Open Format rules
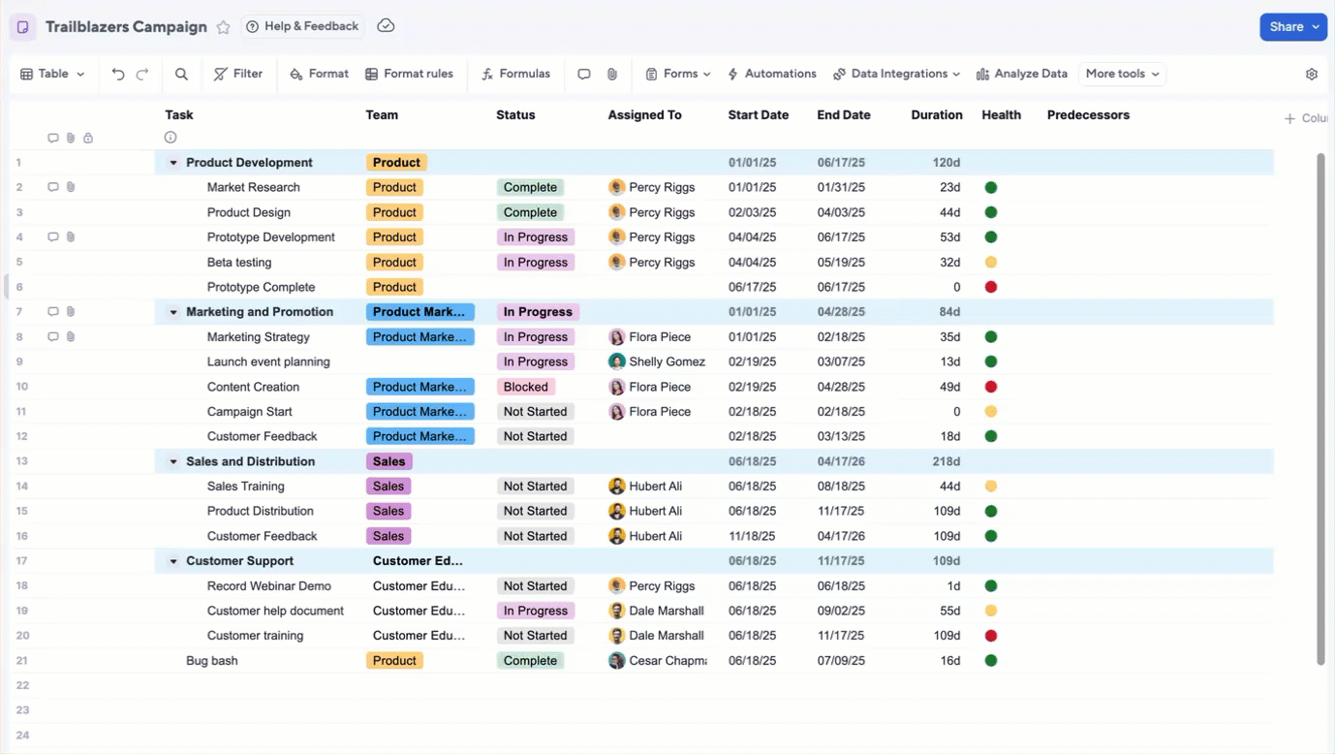The height and width of the screenshot is (754, 1335). pyautogui.click(x=410, y=73)
